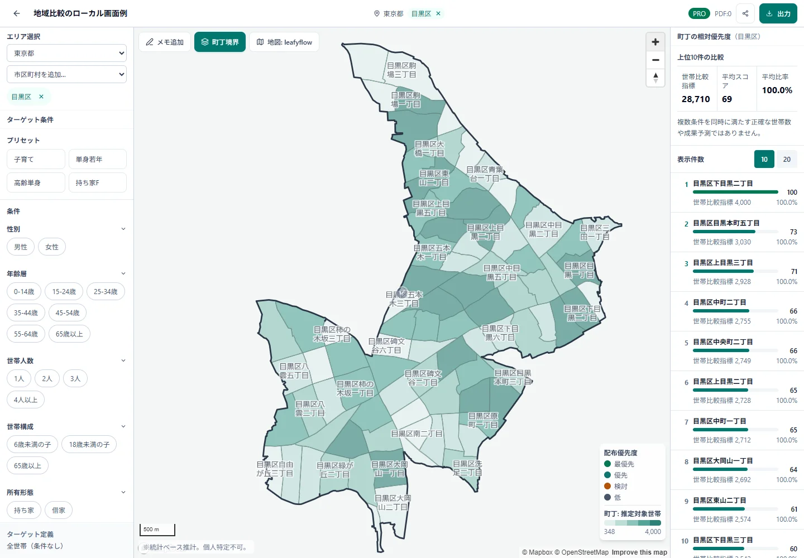The height and width of the screenshot is (558, 804).
Task: Open the OpenStreetMap attribution link
Action: 581,552
